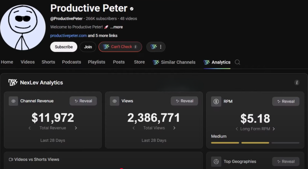The image size is (308, 169).
Task: Open the NexLev three-dot options menu
Action: [x=161, y=47]
